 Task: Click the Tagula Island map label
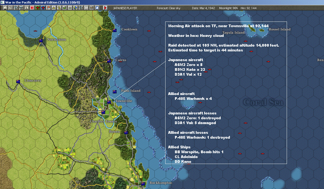tap(233, 33)
